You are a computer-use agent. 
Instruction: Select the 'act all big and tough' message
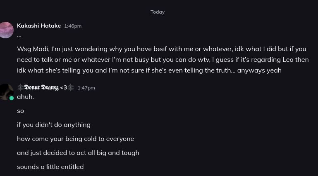click(x=78, y=153)
